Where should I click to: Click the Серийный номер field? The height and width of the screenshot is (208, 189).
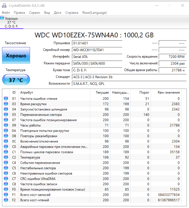pos(97,50)
